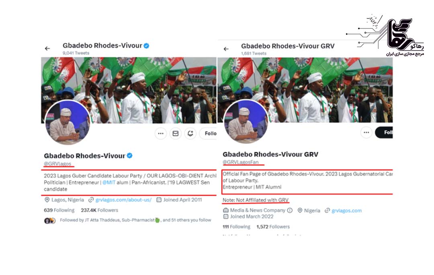The image size is (434, 275).
Task: Open the 1,572 Followers list
Action: click(x=273, y=226)
